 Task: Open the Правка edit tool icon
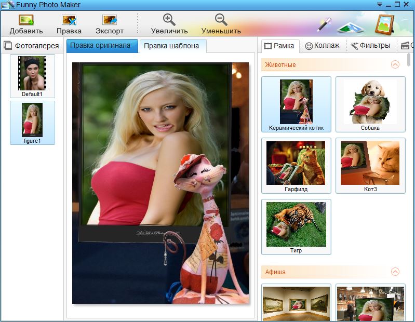69,20
